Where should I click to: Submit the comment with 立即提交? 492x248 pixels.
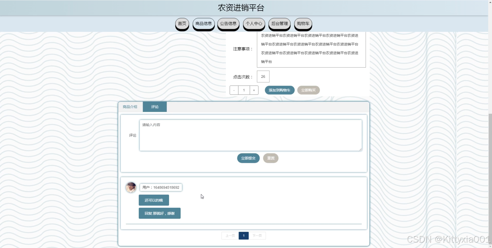pyautogui.click(x=248, y=158)
